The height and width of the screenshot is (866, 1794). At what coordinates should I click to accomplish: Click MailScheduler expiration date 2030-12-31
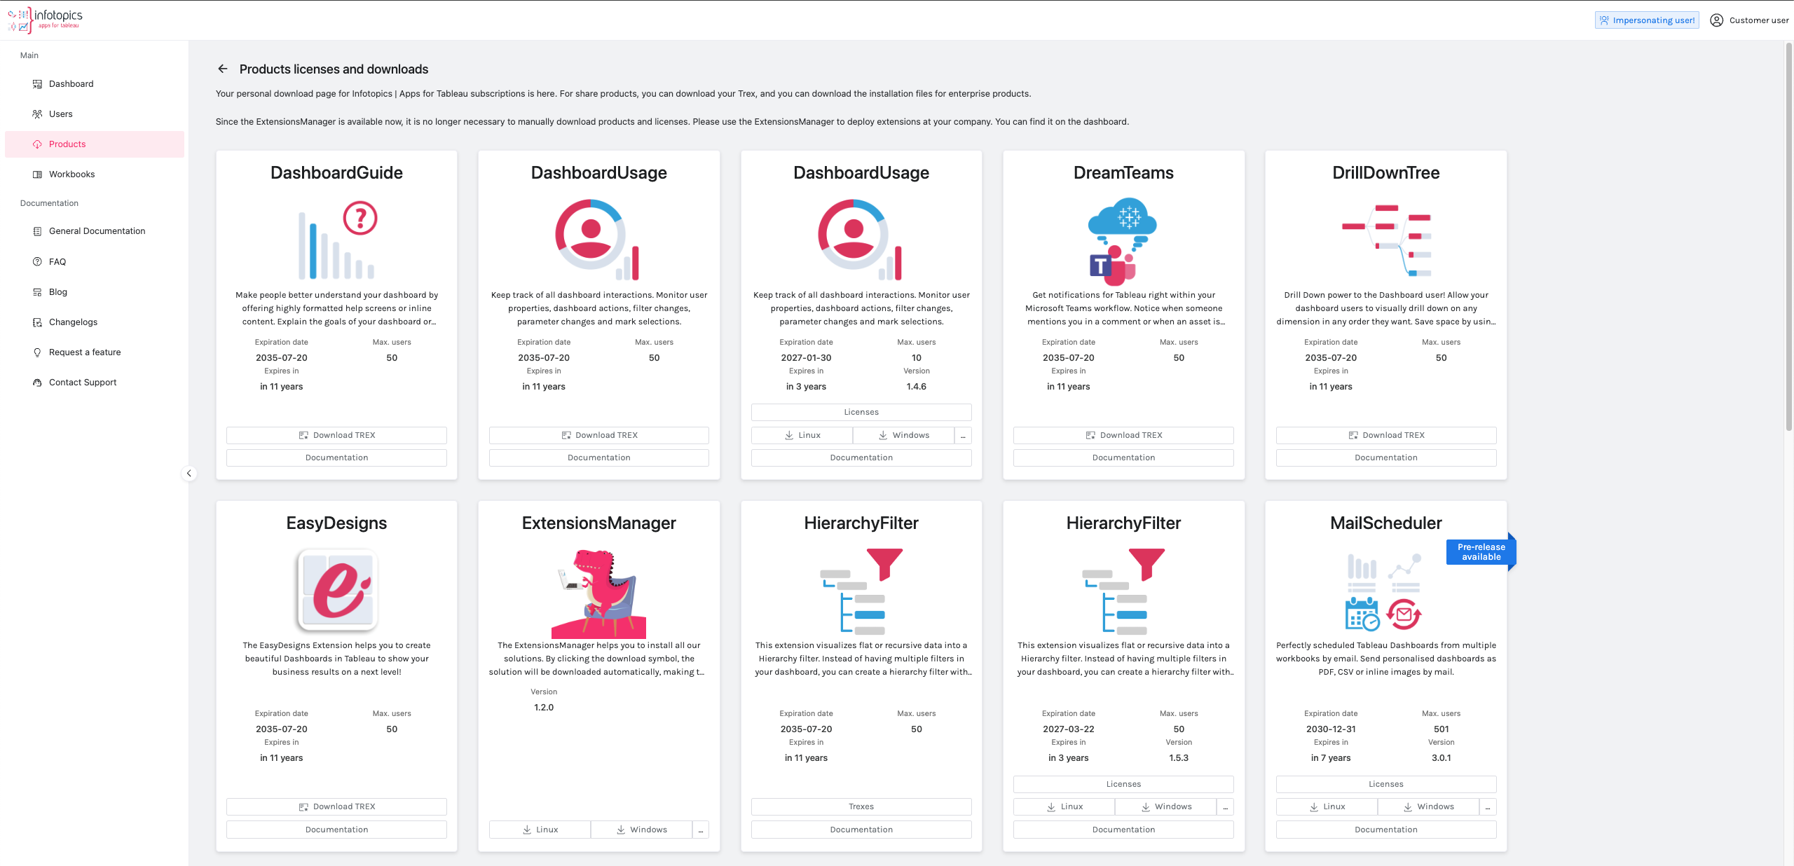click(x=1331, y=729)
